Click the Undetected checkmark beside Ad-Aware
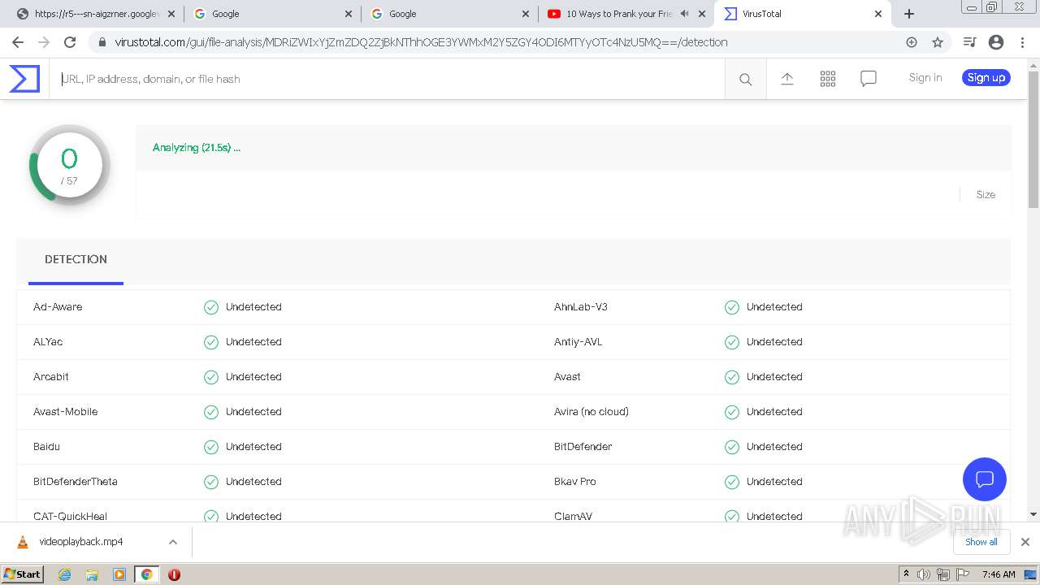The height and width of the screenshot is (585, 1040). (x=211, y=307)
